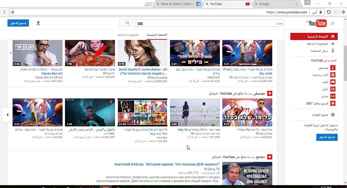Open the 1:40 MBC video thumbnail

[90, 113]
